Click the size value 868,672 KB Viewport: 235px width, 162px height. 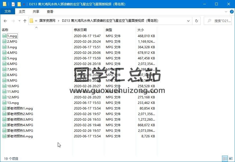tap(146, 125)
